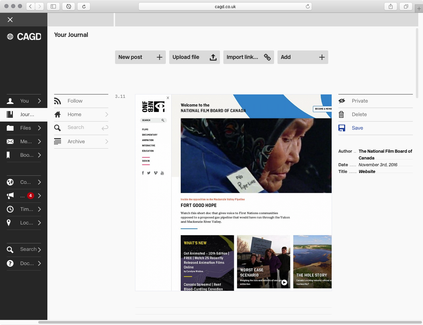This screenshot has height=325, width=423.
Task: Click the Delete link
Action: tap(359, 114)
